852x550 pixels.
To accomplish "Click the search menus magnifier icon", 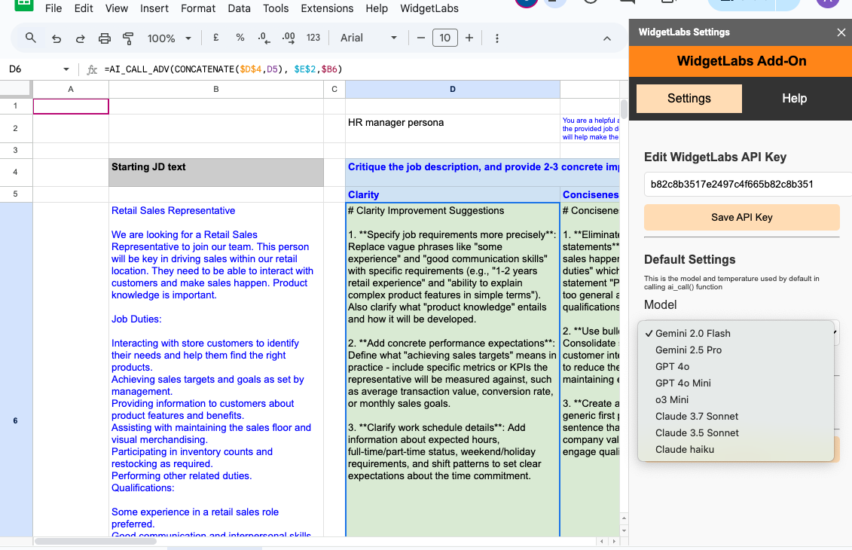I will point(30,38).
